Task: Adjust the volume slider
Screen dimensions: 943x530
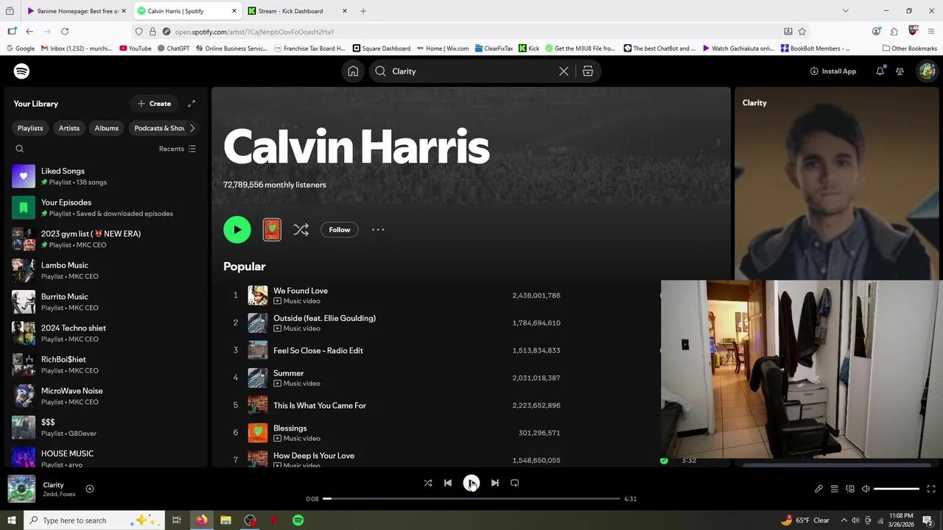Action: click(x=897, y=489)
